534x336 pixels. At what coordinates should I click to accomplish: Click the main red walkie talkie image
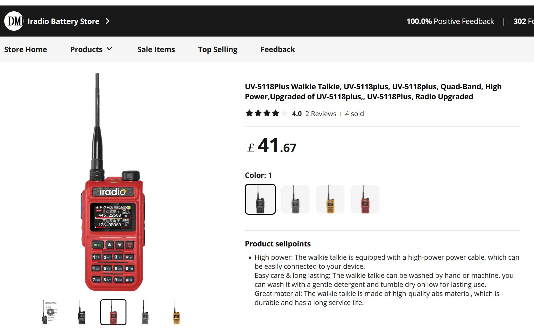[112, 183]
